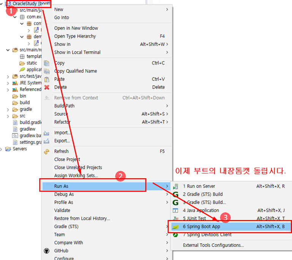Click the application properties leaf icon
Viewport: 292px width, 260px height.
(x=22, y=70)
